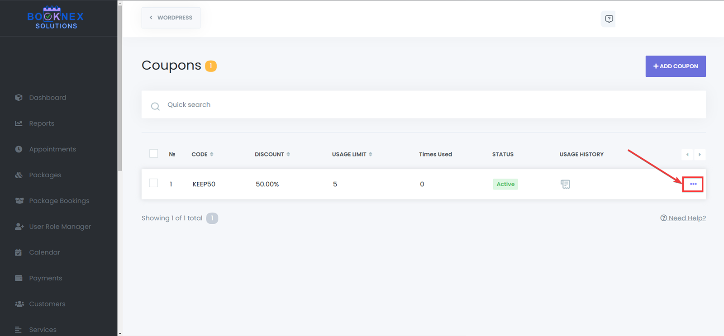Open the three-dot actions menu for KEEP50

click(x=693, y=184)
